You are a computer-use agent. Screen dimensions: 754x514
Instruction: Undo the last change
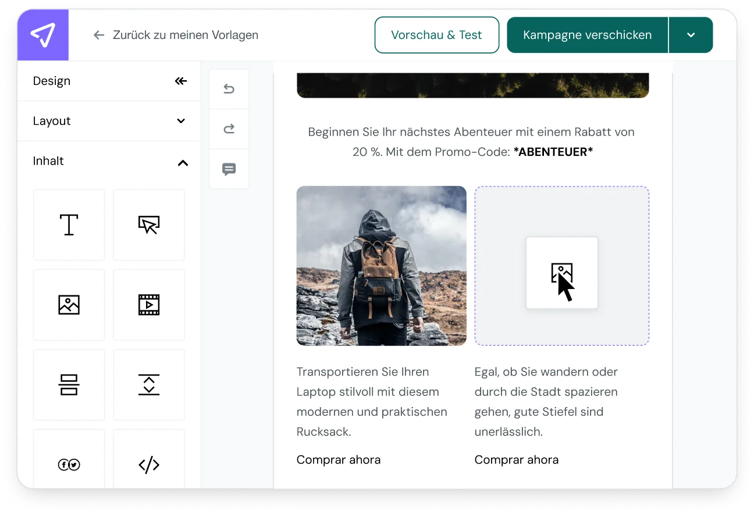[229, 88]
